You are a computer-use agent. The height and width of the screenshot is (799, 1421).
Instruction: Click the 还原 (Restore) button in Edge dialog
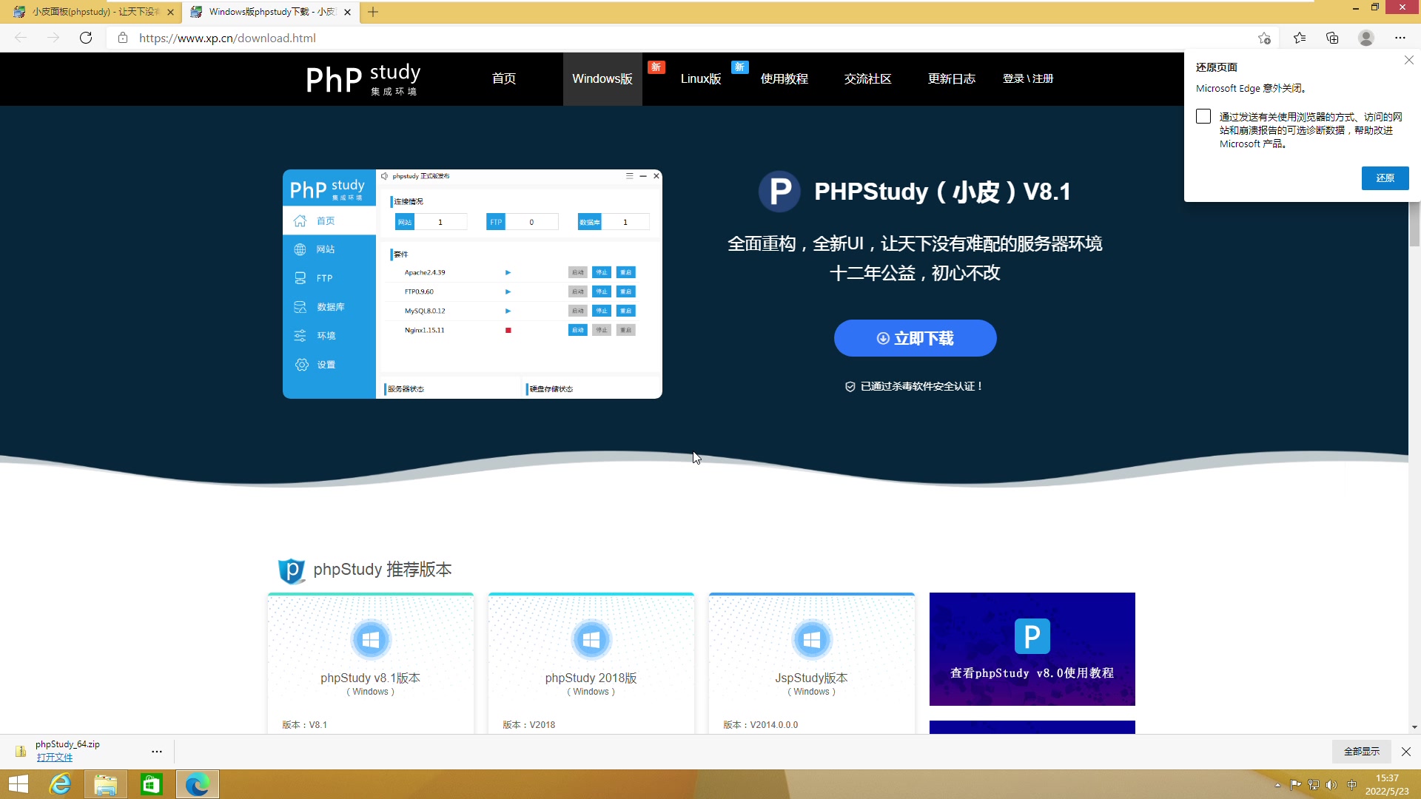pos(1386,177)
